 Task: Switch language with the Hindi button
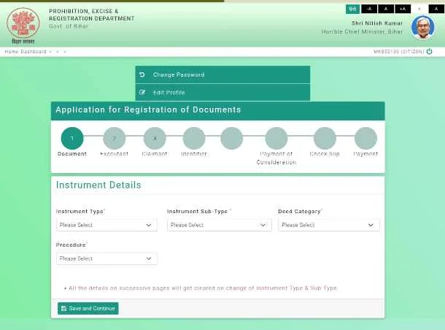tap(352, 9)
